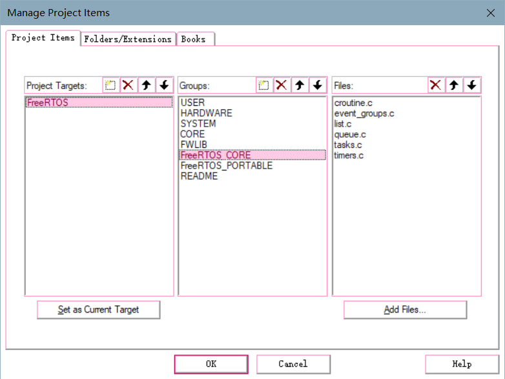
Task: Create a new group
Action: [264, 85]
